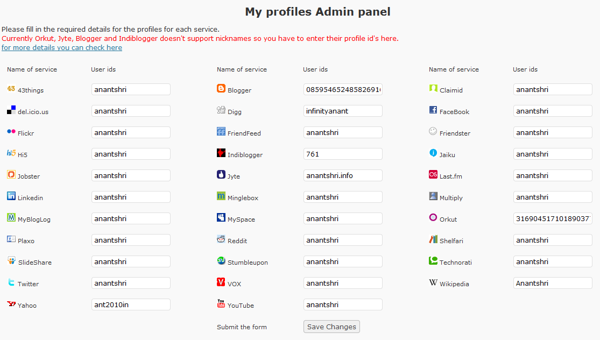This screenshot has height=340, width=600.
Task: Open the 'for more details' link
Action: pos(61,47)
